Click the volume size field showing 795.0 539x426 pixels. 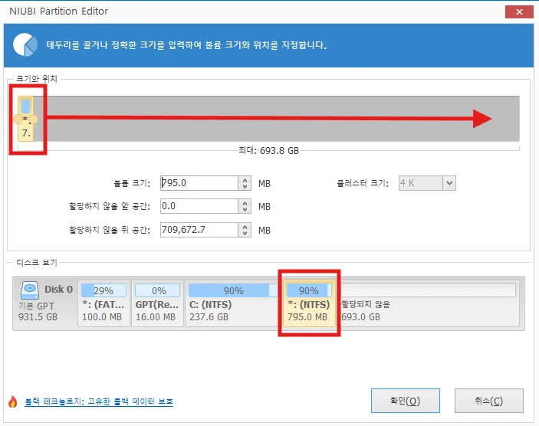click(x=199, y=183)
